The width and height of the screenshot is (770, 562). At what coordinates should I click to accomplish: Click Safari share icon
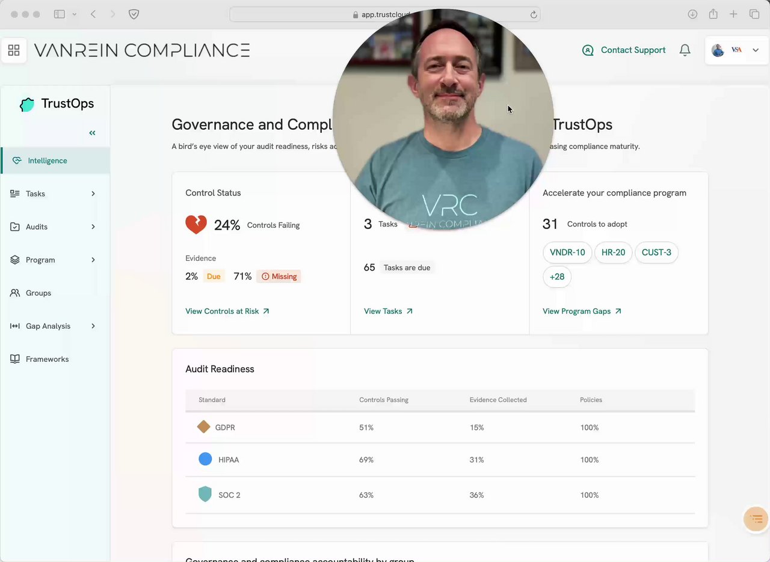(x=713, y=14)
